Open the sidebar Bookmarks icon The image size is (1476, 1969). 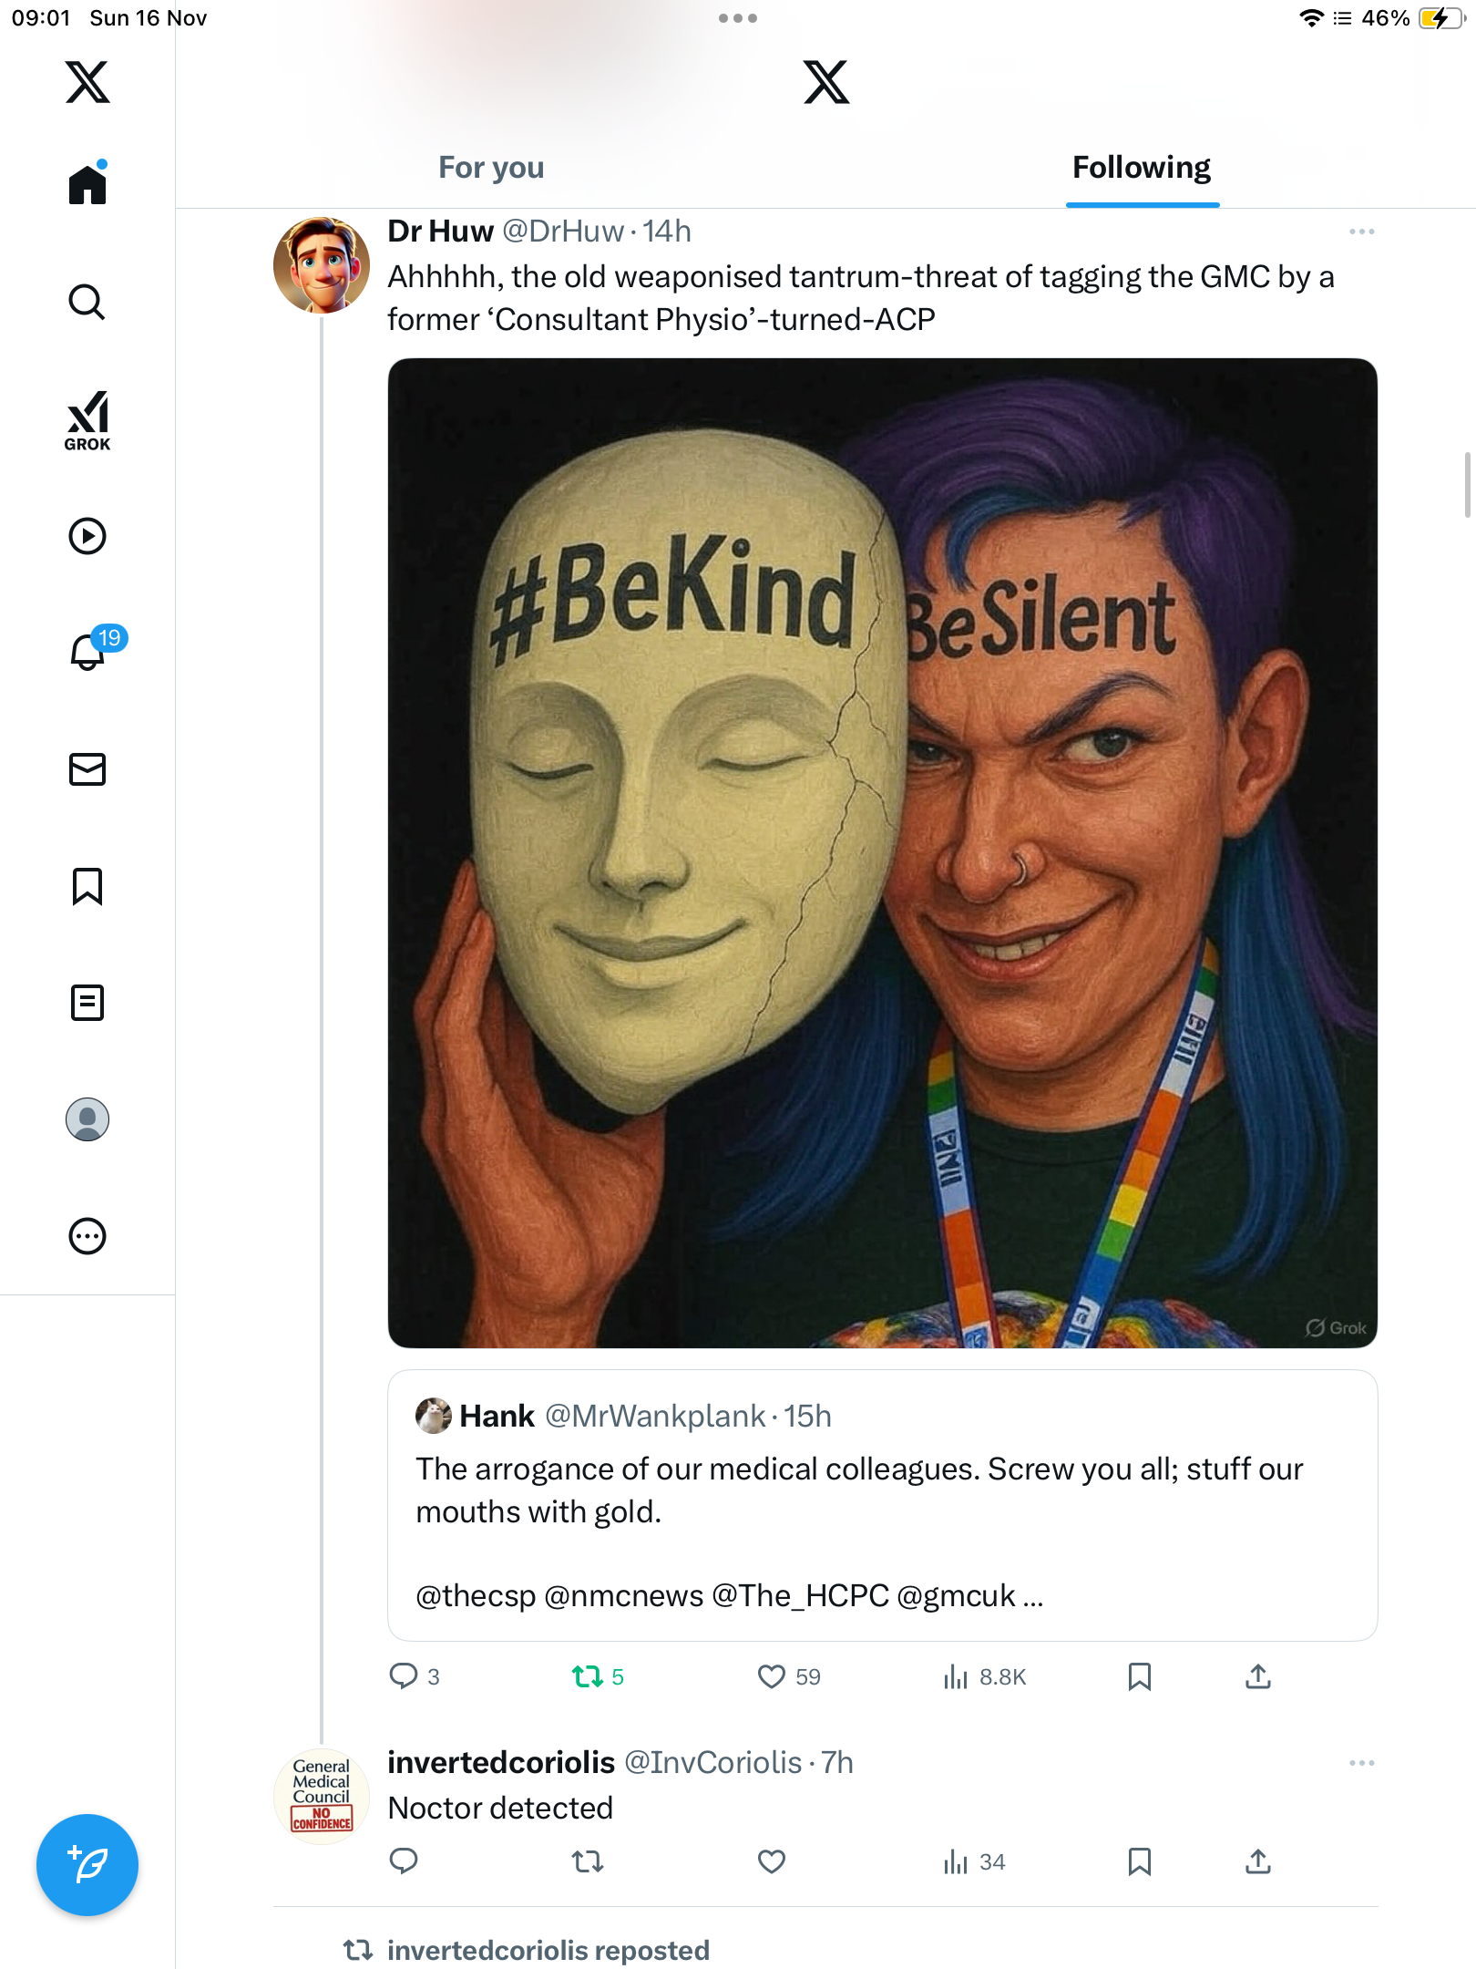pos(87,886)
